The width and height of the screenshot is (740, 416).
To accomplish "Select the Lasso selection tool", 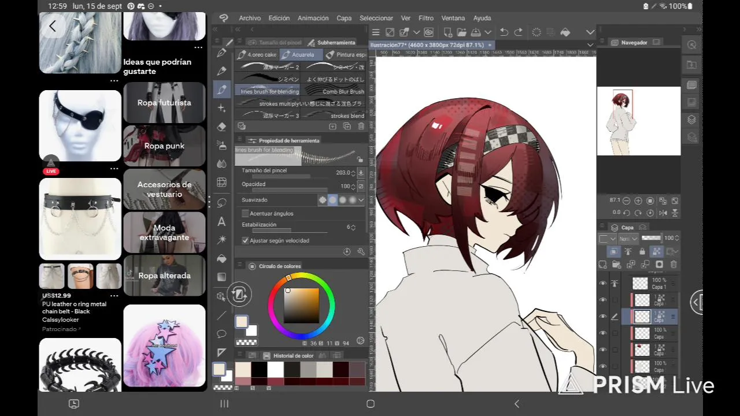I will coord(221,203).
